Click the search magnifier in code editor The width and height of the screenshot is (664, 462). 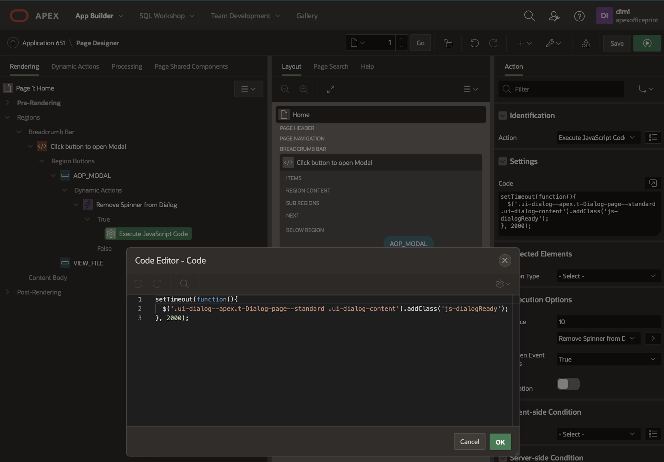pyautogui.click(x=184, y=284)
